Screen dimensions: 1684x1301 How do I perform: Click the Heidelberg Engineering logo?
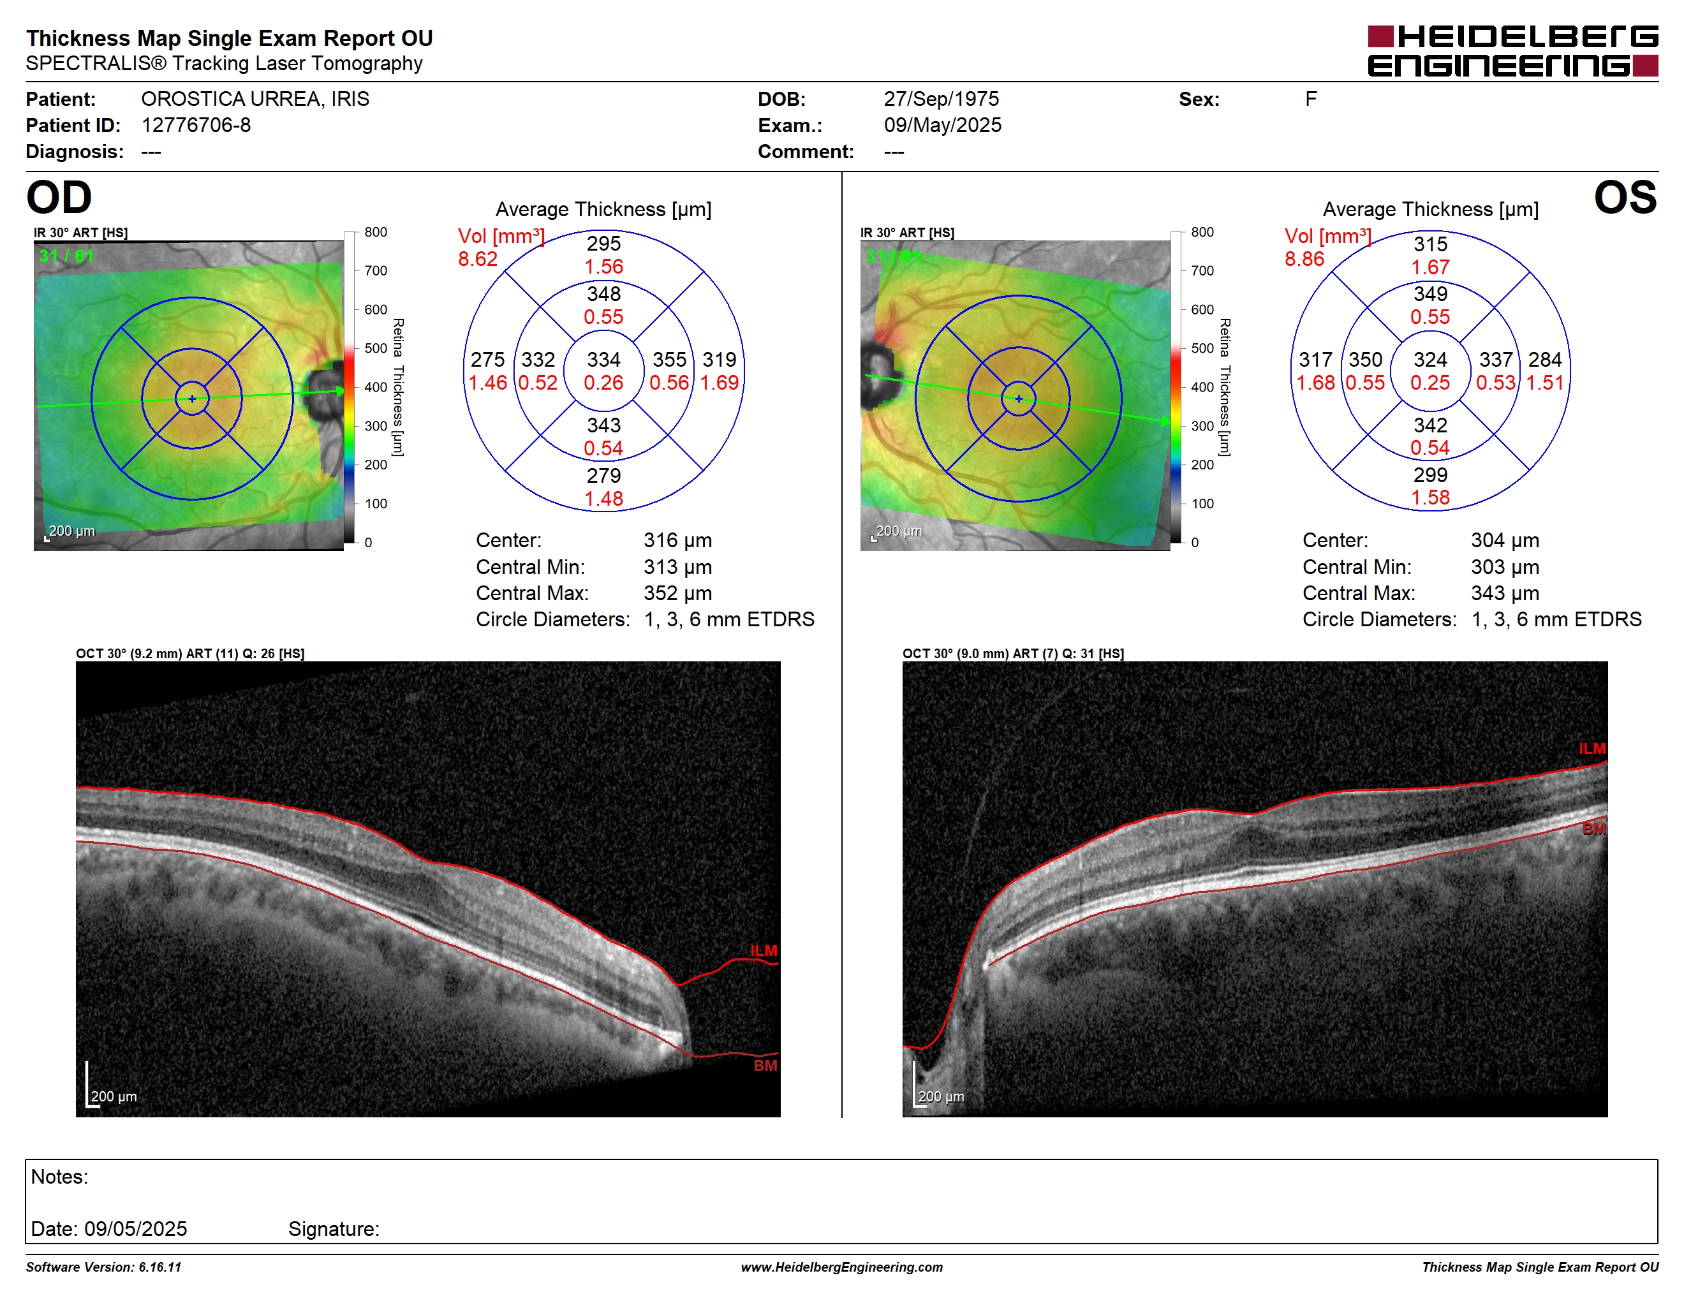coord(1512,51)
